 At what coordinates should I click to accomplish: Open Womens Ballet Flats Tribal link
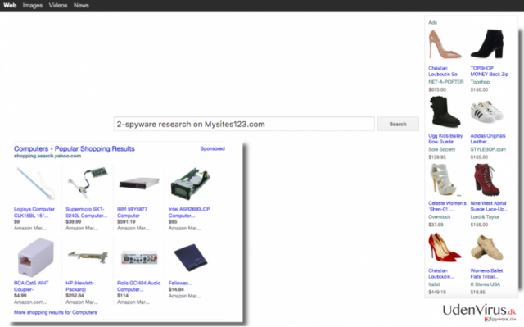pos(486,274)
